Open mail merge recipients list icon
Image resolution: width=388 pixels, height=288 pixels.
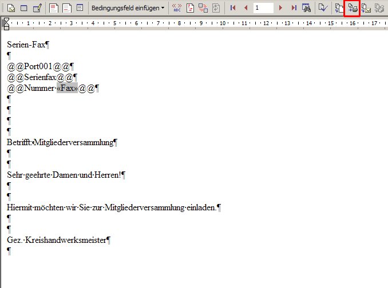pos(37,8)
